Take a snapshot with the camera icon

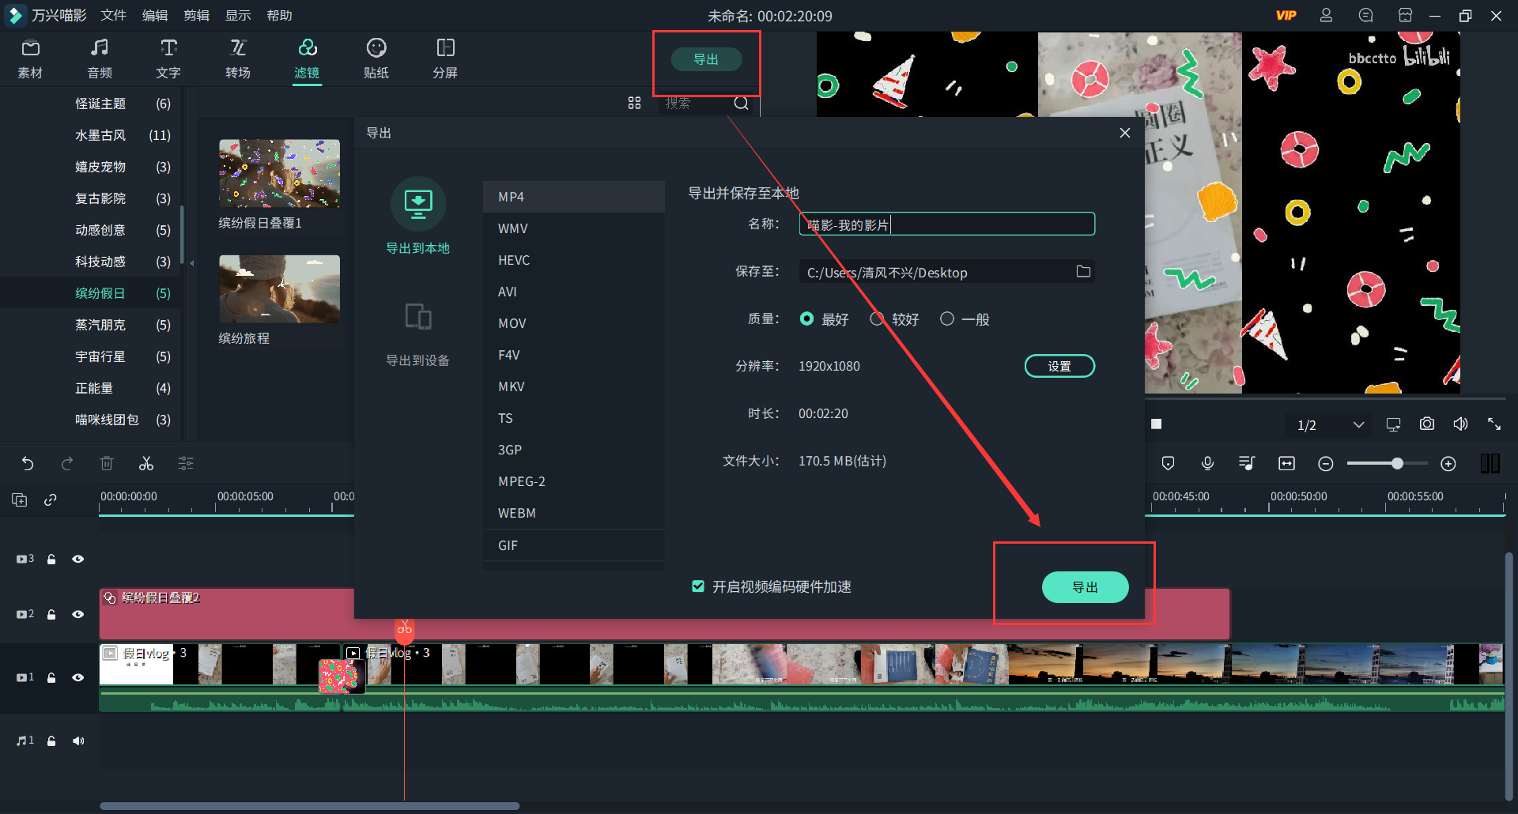tap(1426, 424)
